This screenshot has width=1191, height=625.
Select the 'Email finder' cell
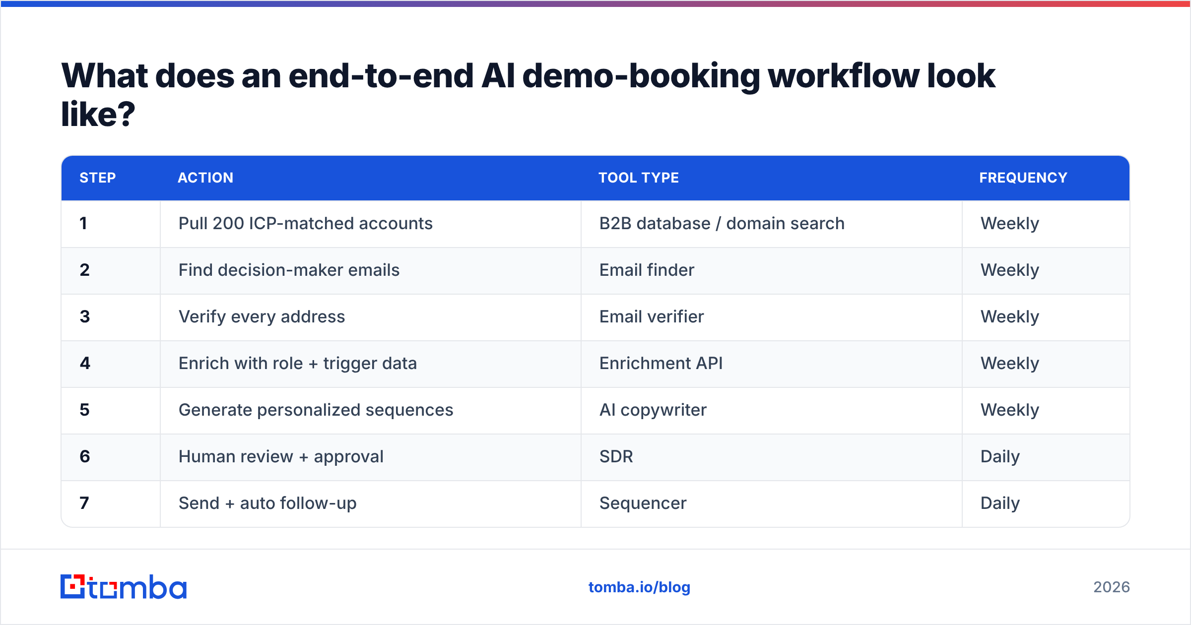(772, 270)
